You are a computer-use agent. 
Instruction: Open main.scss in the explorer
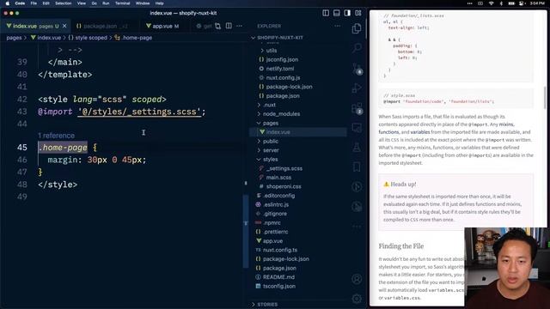coord(278,178)
